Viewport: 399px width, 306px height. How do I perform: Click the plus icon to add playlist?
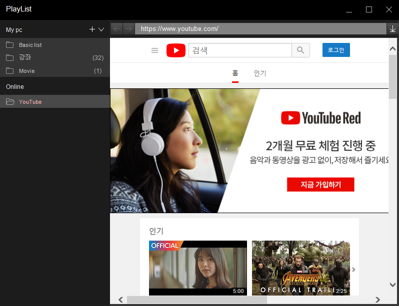click(x=92, y=29)
